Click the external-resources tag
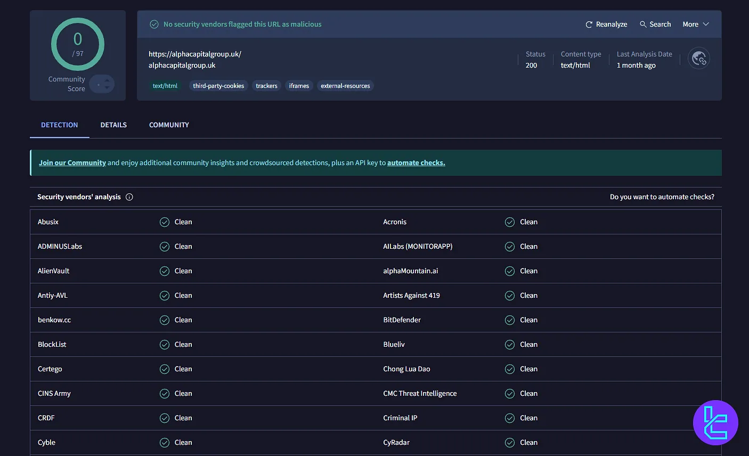Image resolution: width=749 pixels, height=456 pixels. pyautogui.click(x=345, y=85)
